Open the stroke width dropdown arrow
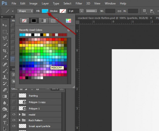Viewport: 159px width, 131px height. pyautogui.click(x=82, y=11)
